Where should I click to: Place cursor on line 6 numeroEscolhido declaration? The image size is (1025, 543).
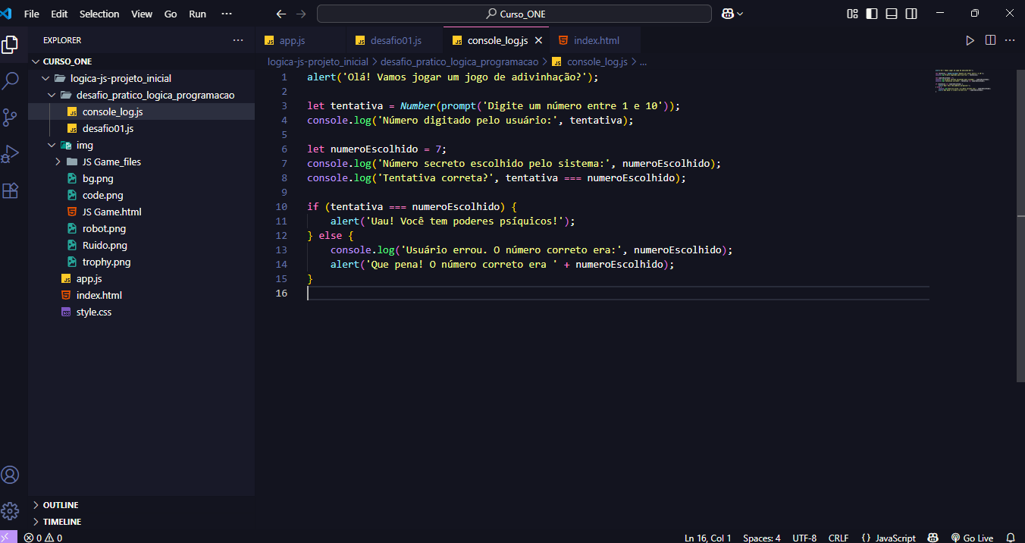(x=377, y=149)
